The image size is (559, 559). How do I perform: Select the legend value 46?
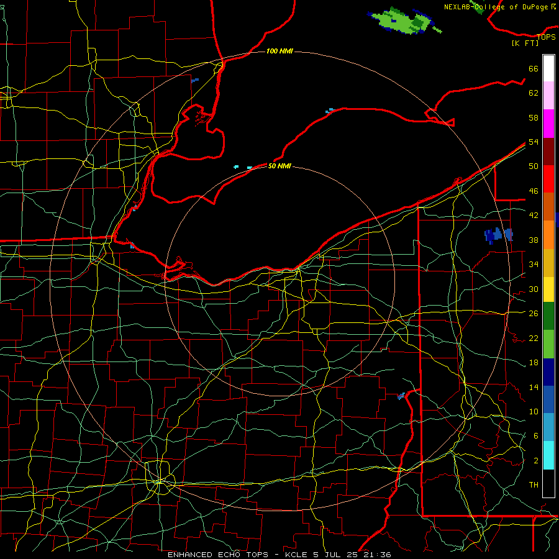[534, 191]
